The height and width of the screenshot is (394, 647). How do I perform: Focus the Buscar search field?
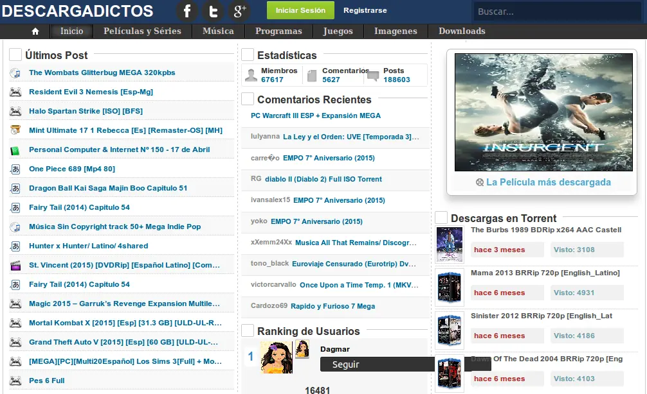(557, 12)
